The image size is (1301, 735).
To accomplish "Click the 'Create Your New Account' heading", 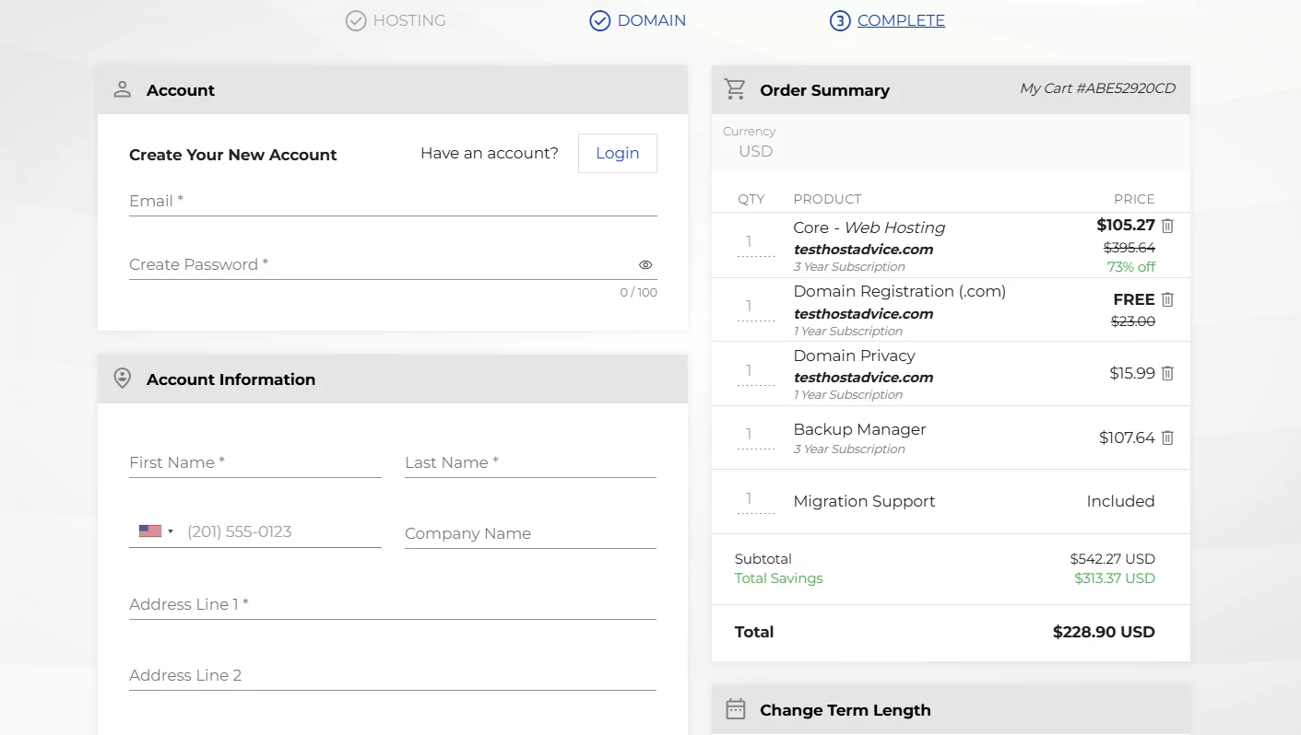I will coord(233,155).
